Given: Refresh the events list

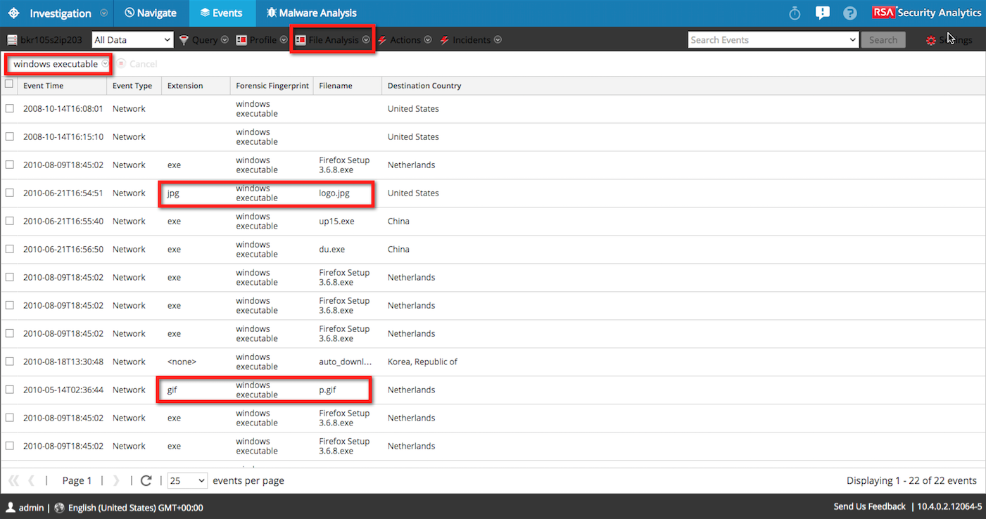Looking at the screenshot, I should [x=146, y=480].
